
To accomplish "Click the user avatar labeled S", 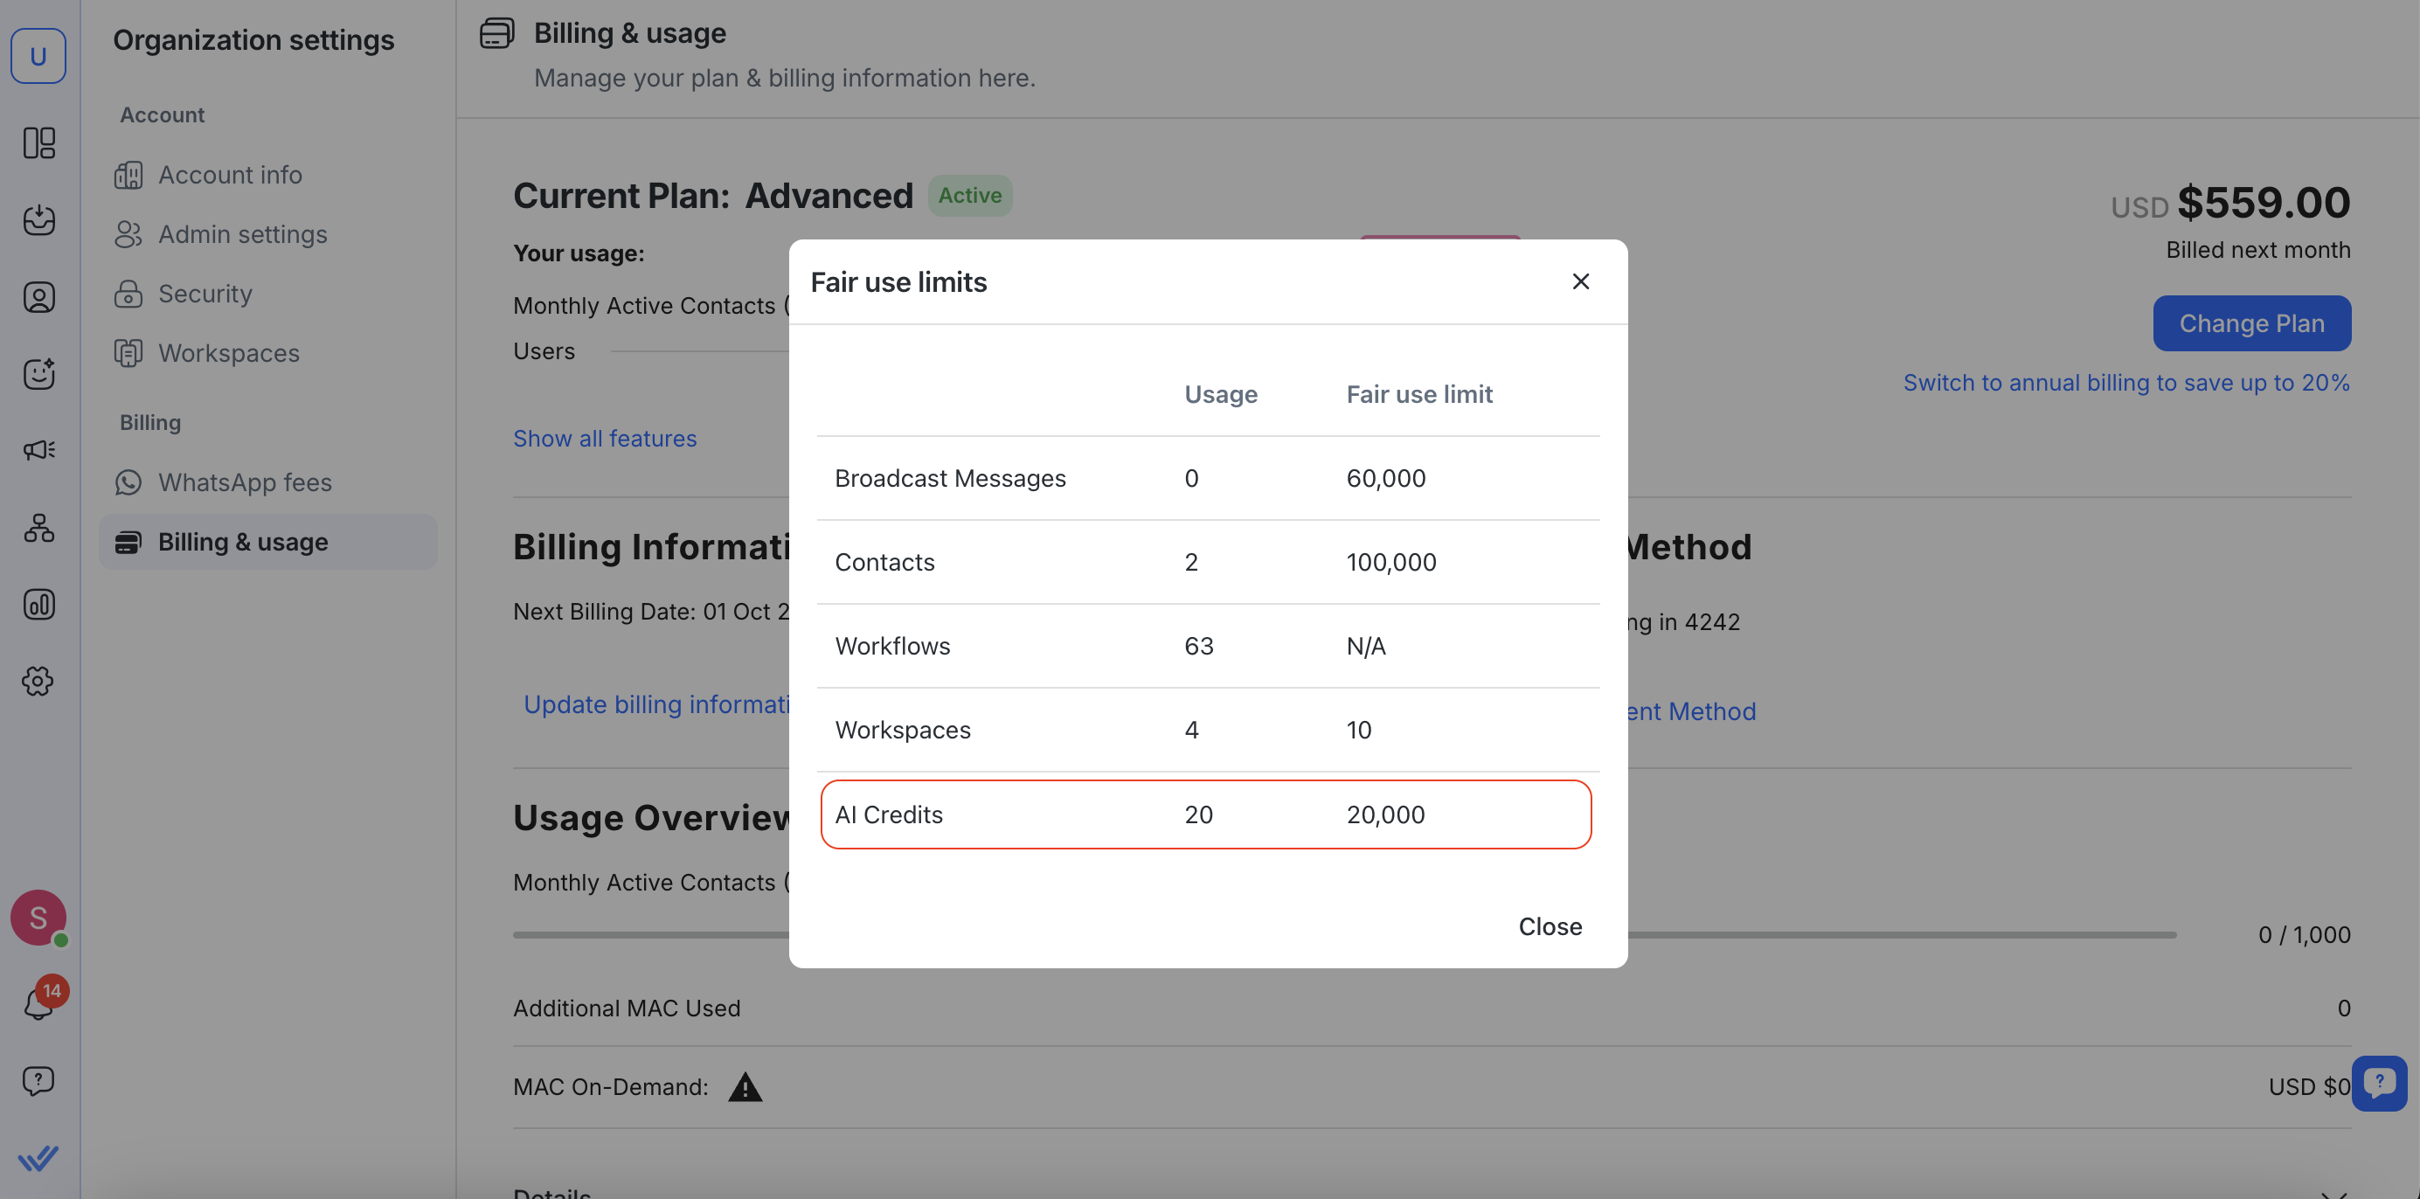I will [38, 917].
